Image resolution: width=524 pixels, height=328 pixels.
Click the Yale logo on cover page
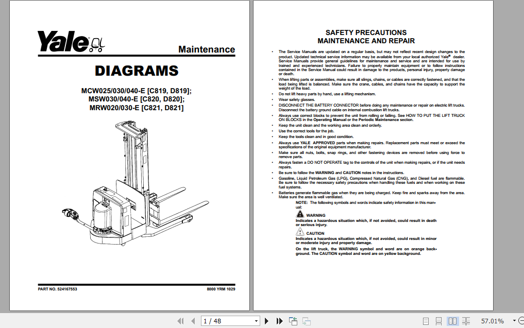(71, 41)
